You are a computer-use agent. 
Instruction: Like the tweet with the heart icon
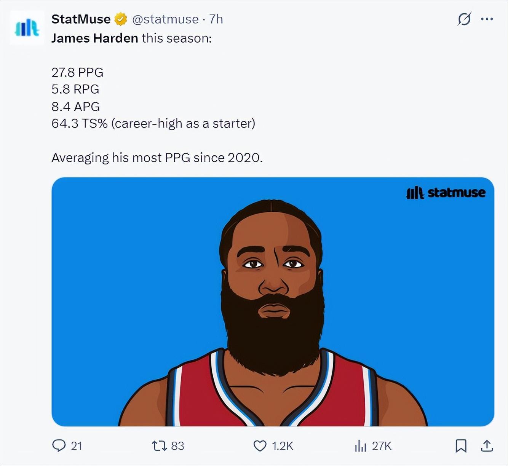tap(260, 445)
